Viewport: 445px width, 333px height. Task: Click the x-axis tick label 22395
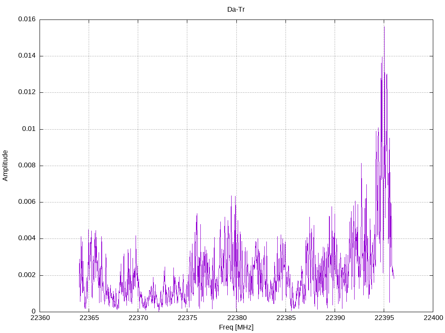tap(384, 318)
